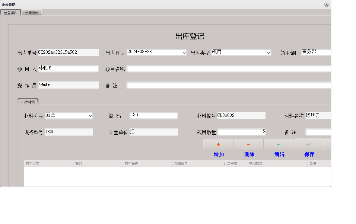Select the 信息操作 tab
This screenshot has height=224, width=356.
click(x=11, y=12)
